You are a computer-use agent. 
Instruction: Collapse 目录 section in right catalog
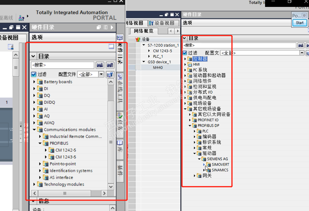[x=184, y=38]
